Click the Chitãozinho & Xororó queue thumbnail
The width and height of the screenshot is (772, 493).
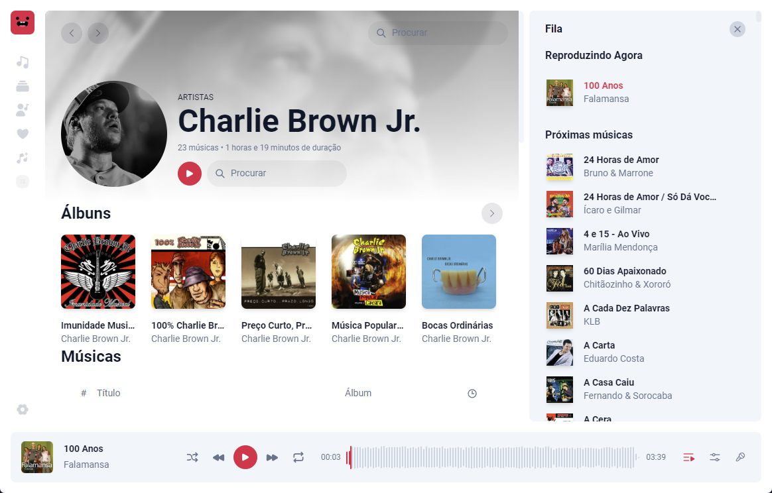(x=560, y=278)
